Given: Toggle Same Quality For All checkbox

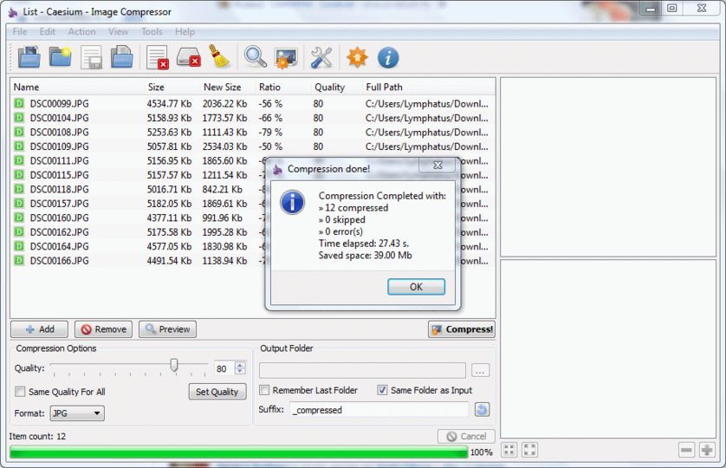Looking at the screenshot, I should pyautogui.click(x=20, y=392).
